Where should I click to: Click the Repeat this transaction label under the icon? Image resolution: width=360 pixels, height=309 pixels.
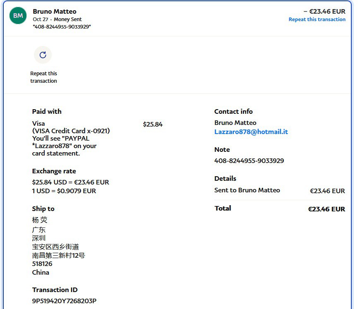[43, 77]
